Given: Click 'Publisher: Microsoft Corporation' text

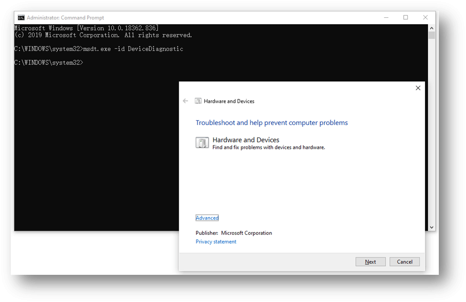Looking at the screenshot, I should [233, 233].
